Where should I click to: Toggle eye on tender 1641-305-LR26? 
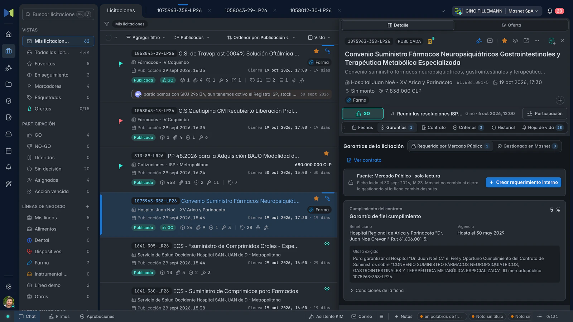327,244
